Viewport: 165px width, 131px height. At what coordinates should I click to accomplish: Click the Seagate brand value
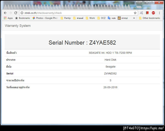(110, 67)
